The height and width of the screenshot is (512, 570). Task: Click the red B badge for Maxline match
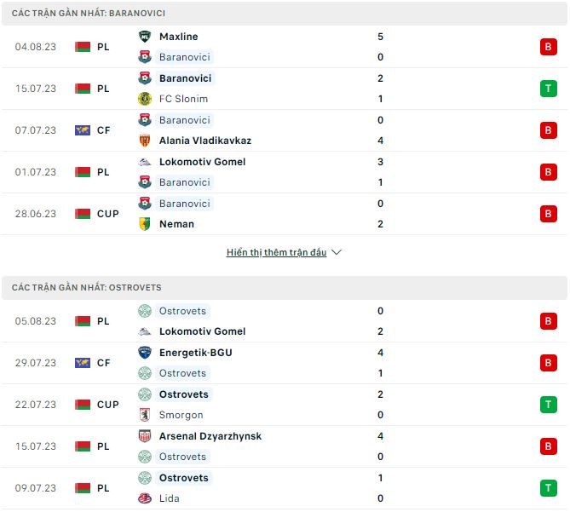pos(548,47)
